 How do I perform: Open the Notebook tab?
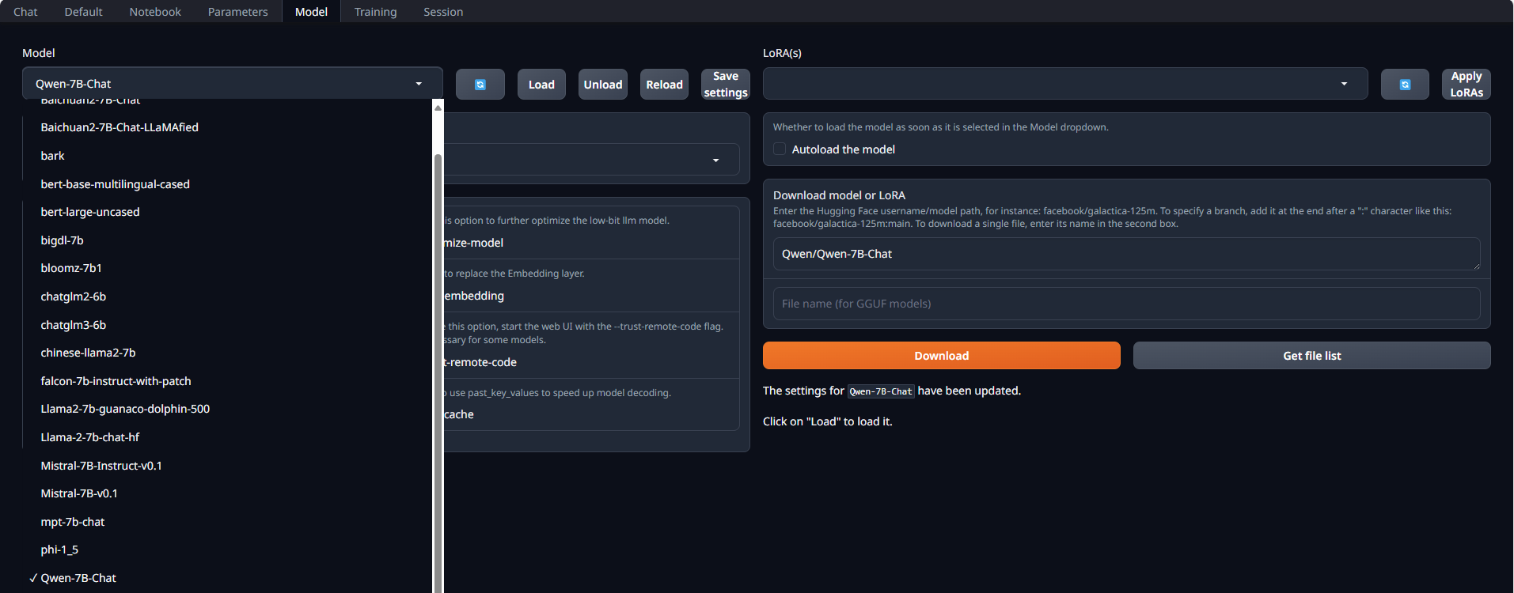[155, 12]
